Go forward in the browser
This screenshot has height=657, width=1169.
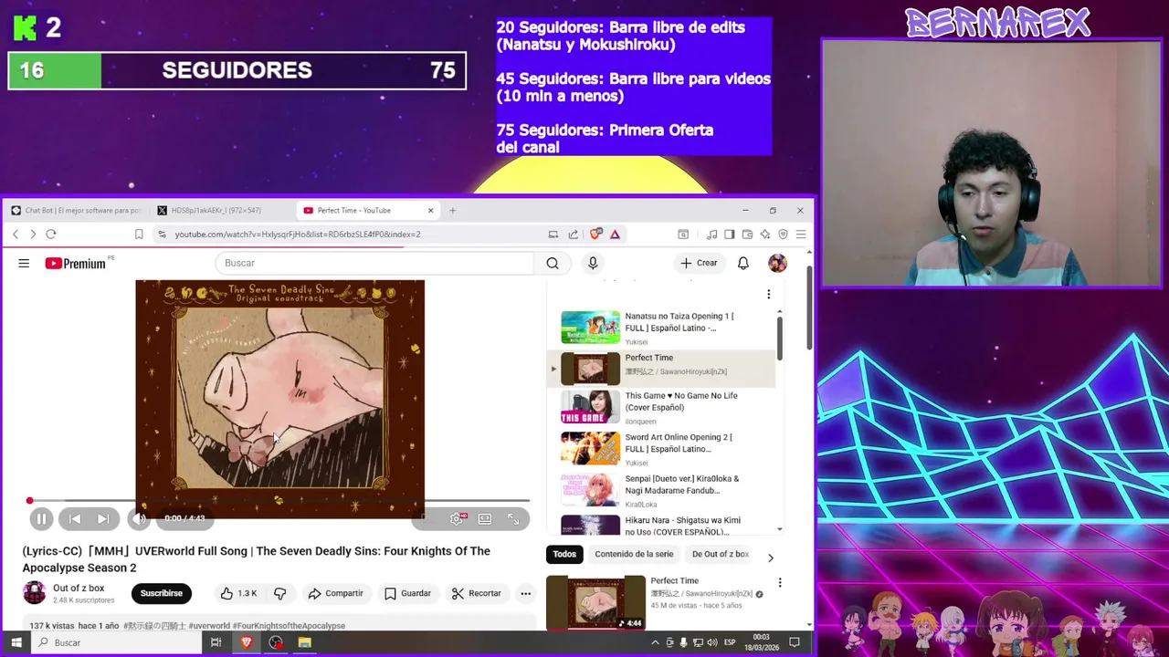point(33,235)
